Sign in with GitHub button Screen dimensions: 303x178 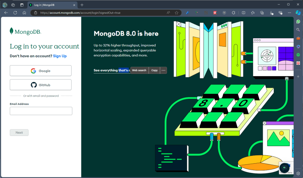pyautogui.click(x=41, y=85)
